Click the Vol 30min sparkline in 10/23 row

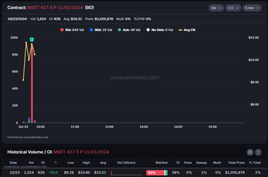127,173
